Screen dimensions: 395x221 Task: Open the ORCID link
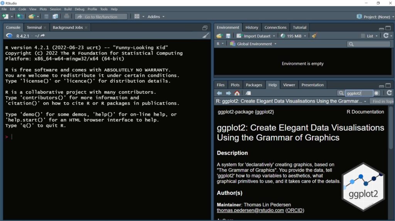click(x=294, y=211)
